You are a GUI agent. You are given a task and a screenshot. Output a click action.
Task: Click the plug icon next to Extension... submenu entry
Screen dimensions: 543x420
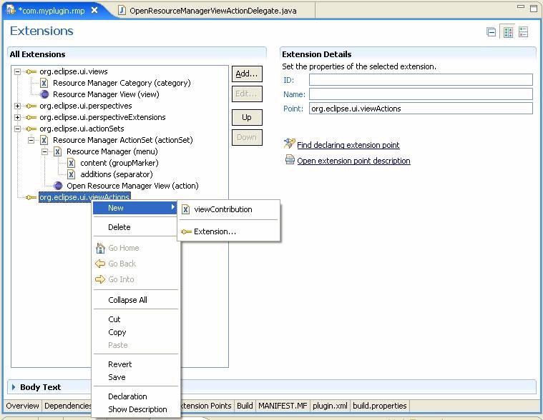[x=186, y=231]
